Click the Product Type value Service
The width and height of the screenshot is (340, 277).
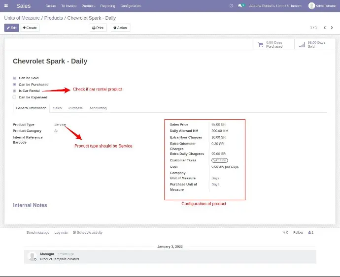click(60, 124)
